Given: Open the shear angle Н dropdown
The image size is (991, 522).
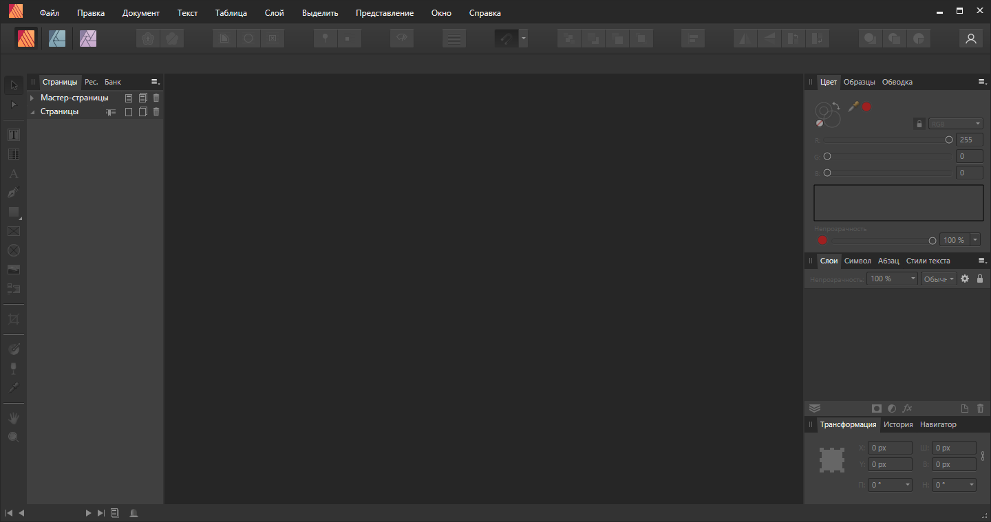Looking at the screenshot, I should click(954, 485).
